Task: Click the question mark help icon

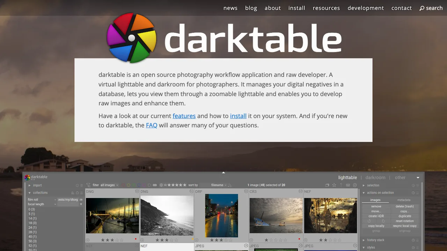Action: [341, 185]
